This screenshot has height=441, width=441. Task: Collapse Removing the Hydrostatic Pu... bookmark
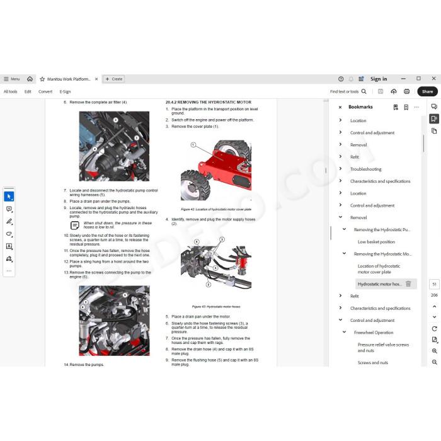pyautogui.click(x=344, y=229)
